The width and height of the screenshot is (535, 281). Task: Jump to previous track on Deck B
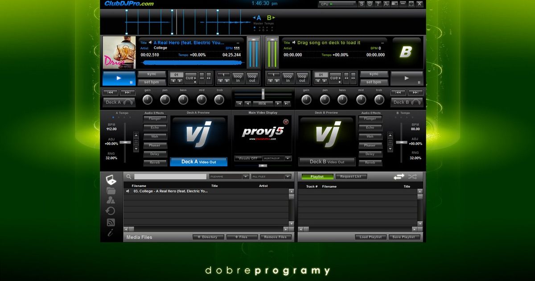(399, 93)
